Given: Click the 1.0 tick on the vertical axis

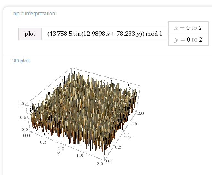Looking at the screenshot, I should point(22,104).
